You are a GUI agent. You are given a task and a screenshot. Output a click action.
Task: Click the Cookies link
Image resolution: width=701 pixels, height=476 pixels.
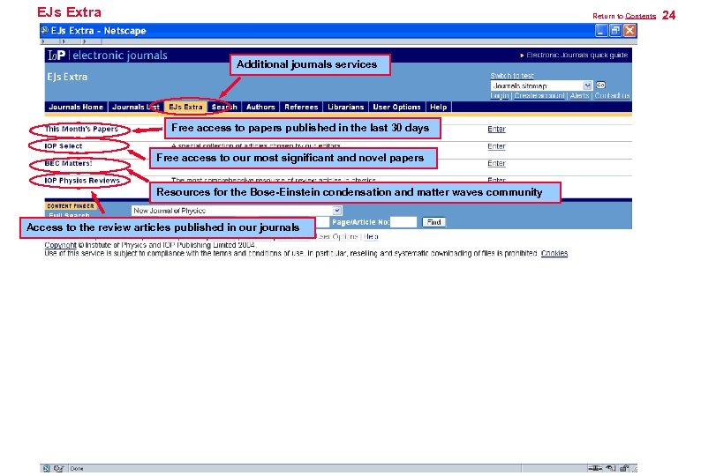click(x=554, y=253)
